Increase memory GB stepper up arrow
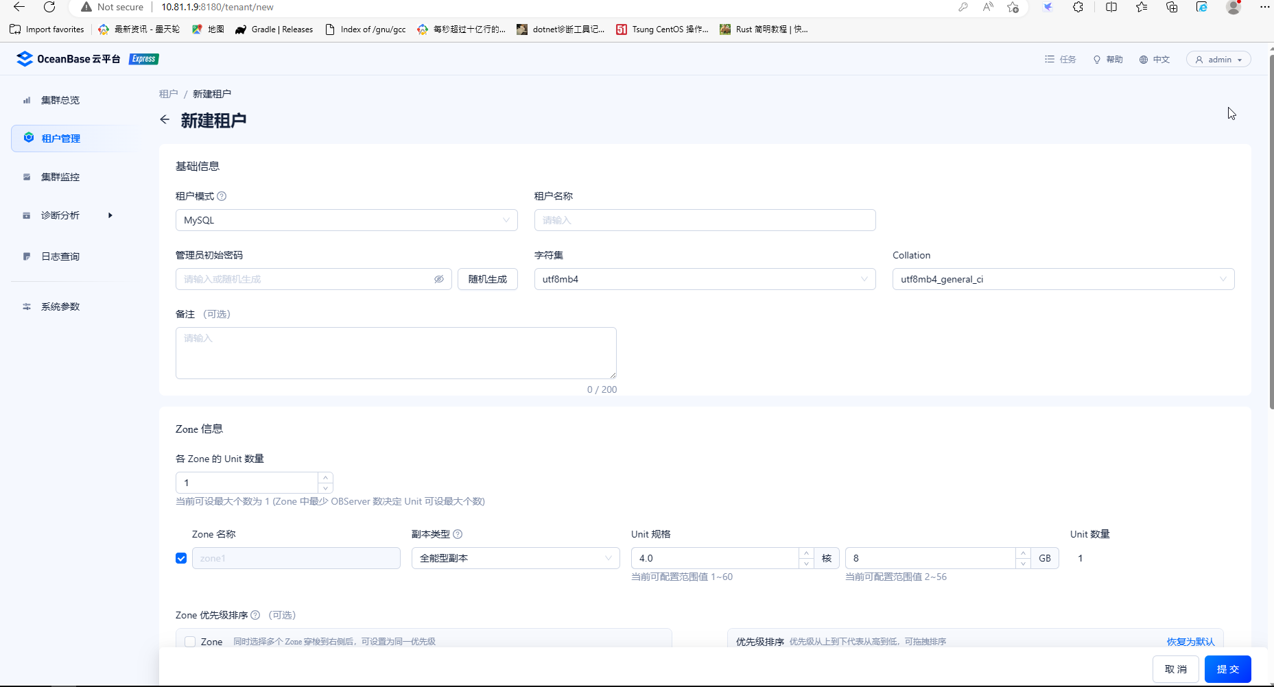Image resolution: width=1274 pixels, height=687 pixels. tap(1023, 553)
